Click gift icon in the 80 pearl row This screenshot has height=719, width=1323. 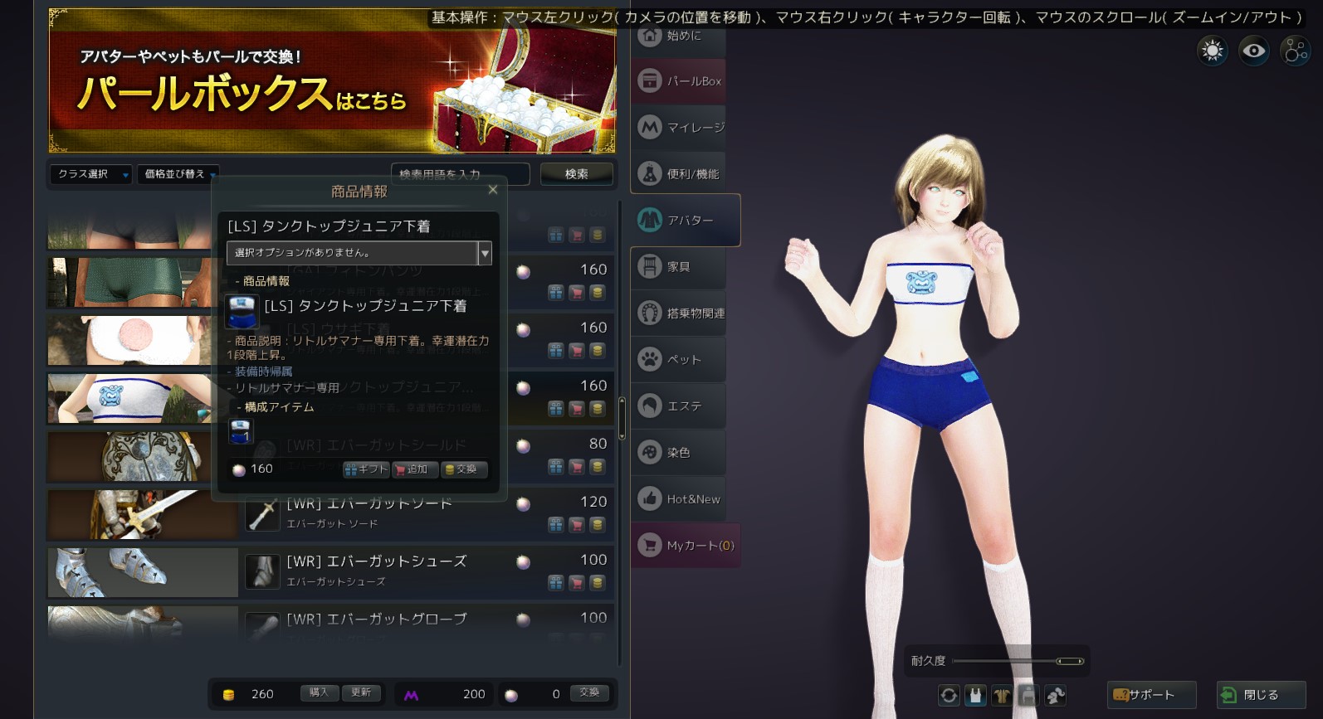pos(556,467)
